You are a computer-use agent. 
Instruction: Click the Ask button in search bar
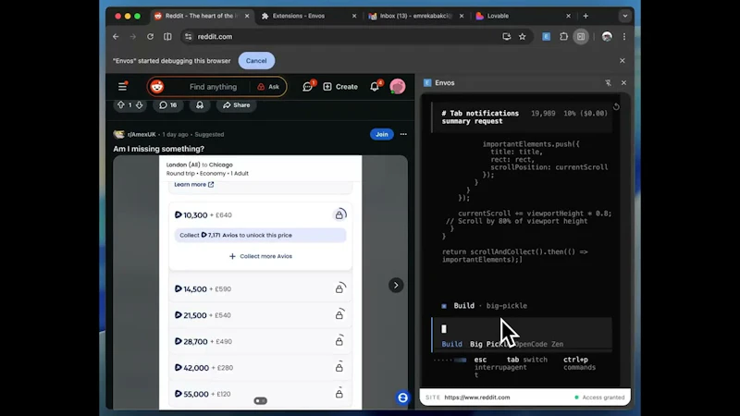coord(268,87)
